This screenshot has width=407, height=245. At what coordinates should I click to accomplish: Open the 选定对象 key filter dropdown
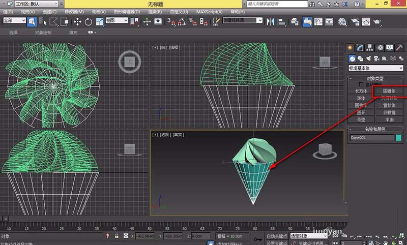tap(309, 236)
